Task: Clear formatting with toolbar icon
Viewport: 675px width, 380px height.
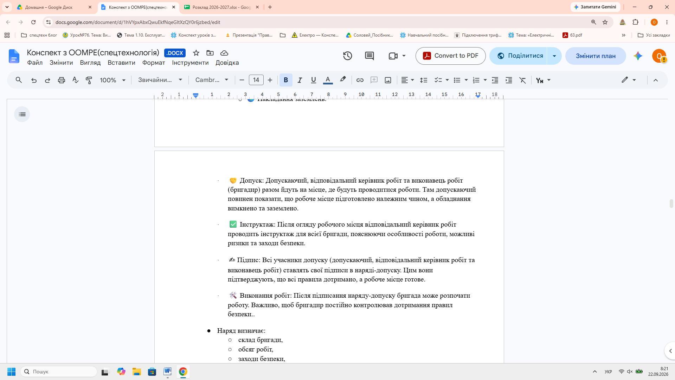Action: pyautogui.click(x=523, y=80)
